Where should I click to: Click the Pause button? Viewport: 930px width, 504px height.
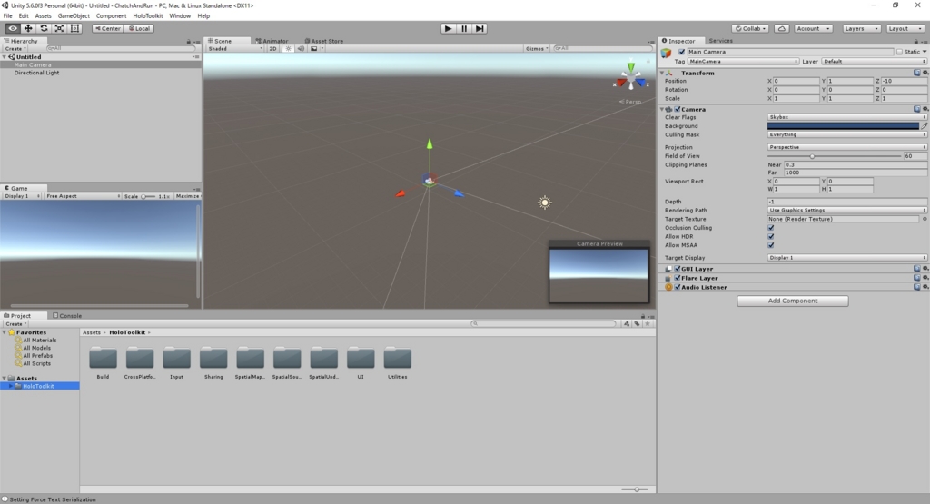pos(464,28)
